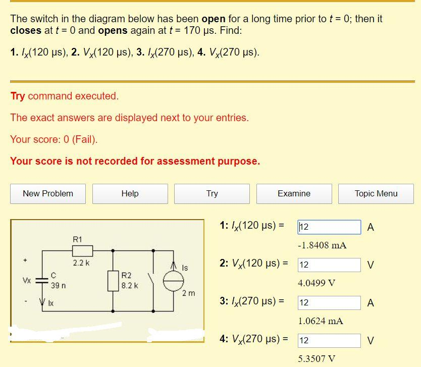Select exact answer text 1.0624 mA
421x367 pixels.
click(x=321, y=321)
